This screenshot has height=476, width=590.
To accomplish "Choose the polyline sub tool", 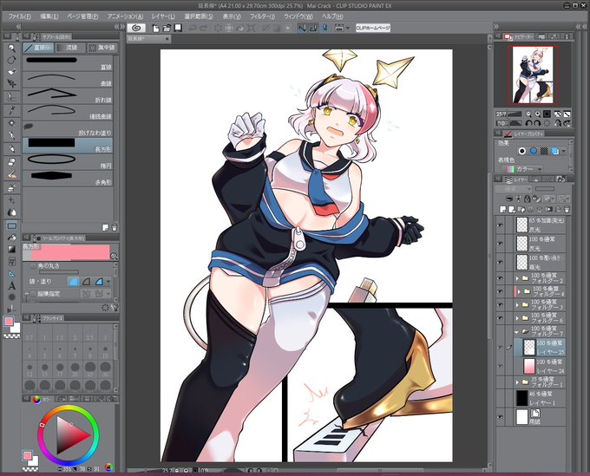I will pos(68,96).
